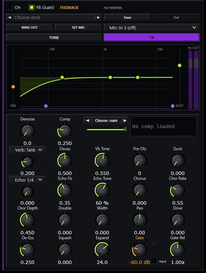Toggle the FB Guard checkbox

tap(31, 7)
